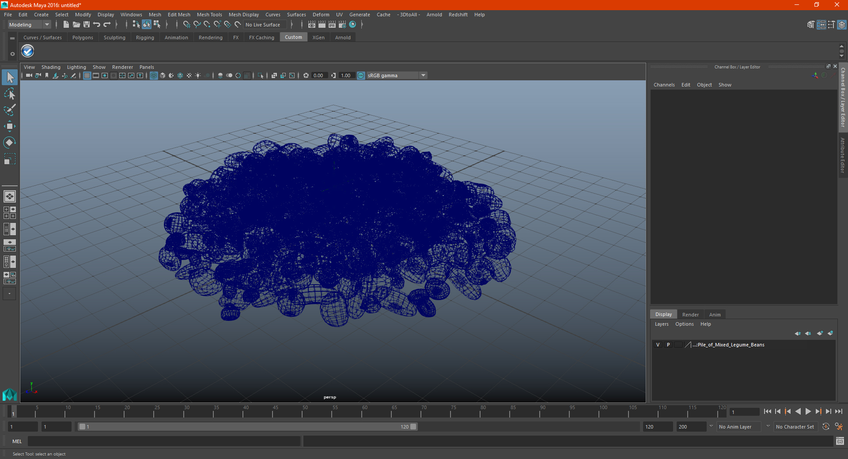Open the viewport Shading menu
The image size is (848, 459).
[x=51, y=67]
